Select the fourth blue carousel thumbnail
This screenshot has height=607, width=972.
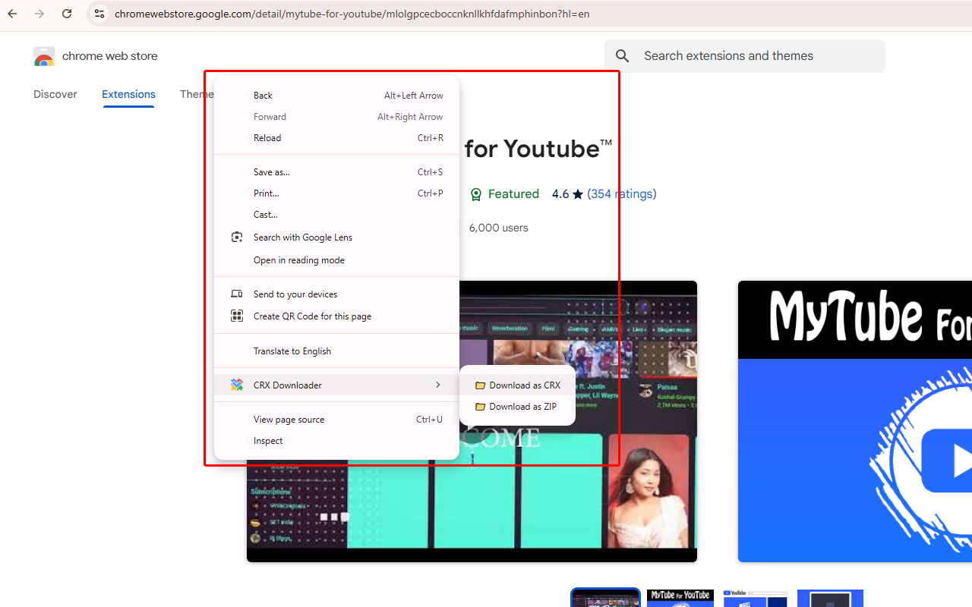[x=830, y=598]
